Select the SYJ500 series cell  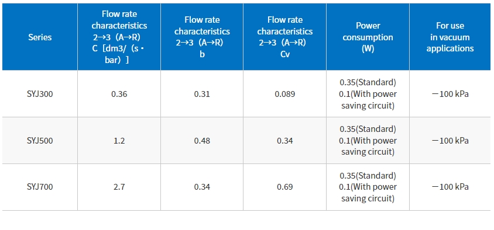point(40,141)
